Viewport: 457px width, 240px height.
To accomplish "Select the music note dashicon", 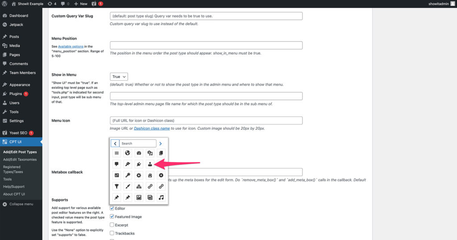I will 161,197.
